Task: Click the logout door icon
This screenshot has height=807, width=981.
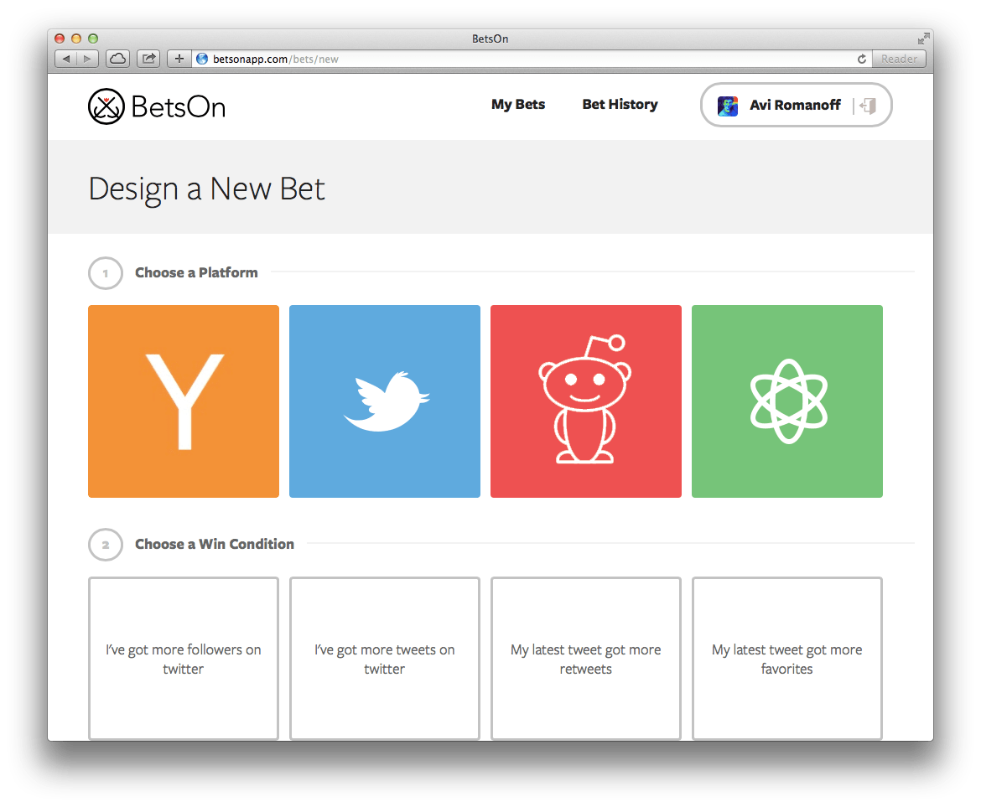Action: (x=869, y=106)
